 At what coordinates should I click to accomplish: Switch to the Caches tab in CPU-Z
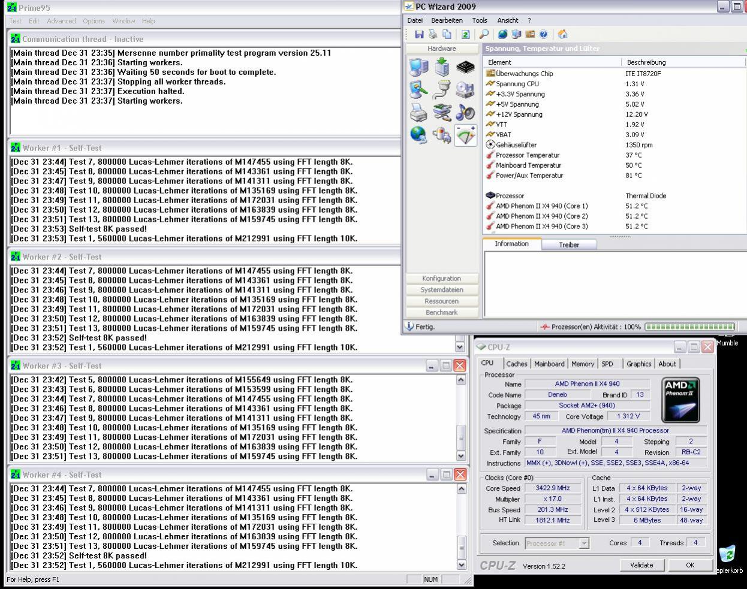pyautogui.click(x=516, y=364)
